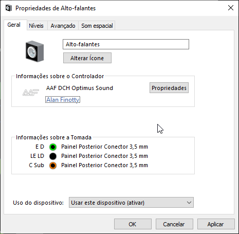Follow the Alan Finotty link
Viewport: 239px width, 234px height.
[63, 100]
